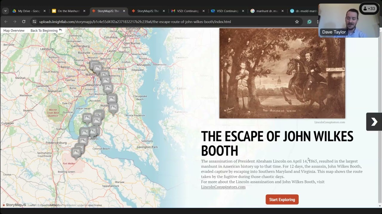Screen dimensions: 382x214
Task: Click the Gmail favicon
Action: pyautogui.click(x=173, y=11)
